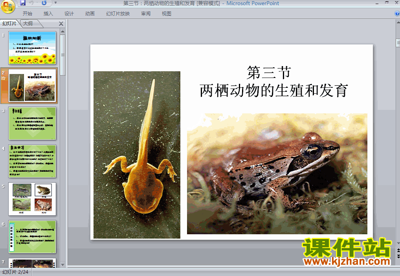Select slide 7 partially visible thumbnail
Image resolution: width=400 pixels, height=276 pixels.
32,263
